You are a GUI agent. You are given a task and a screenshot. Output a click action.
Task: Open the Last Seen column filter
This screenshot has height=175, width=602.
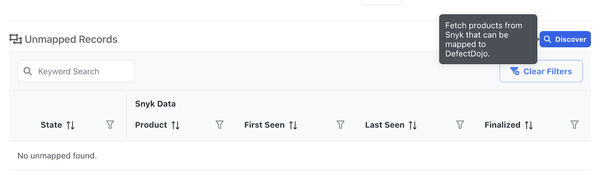point(460,125)
